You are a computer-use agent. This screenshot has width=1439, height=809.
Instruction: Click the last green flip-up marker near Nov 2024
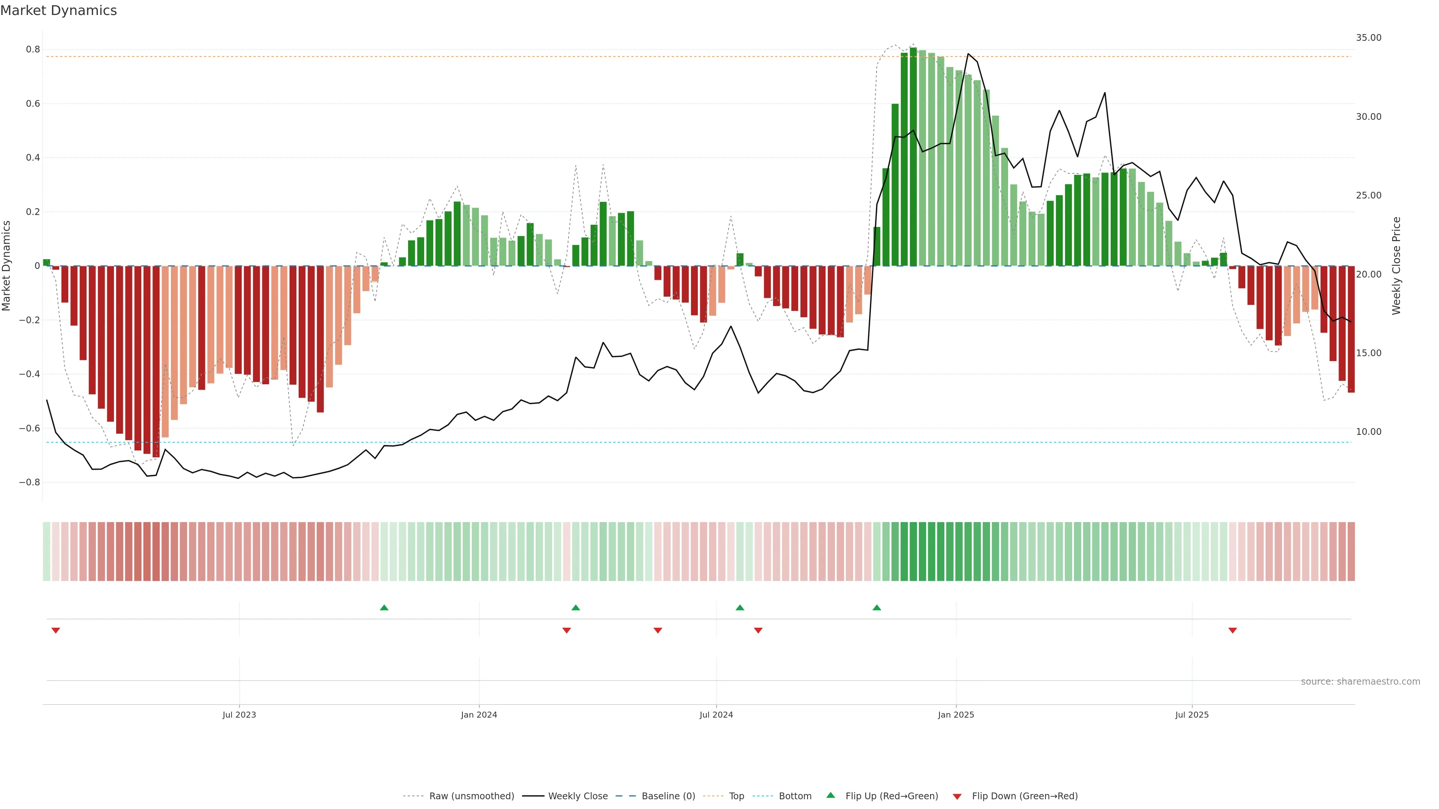(x=877, y=607)
